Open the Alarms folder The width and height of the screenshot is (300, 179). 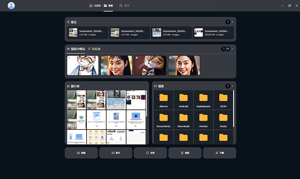pos(163,100)
